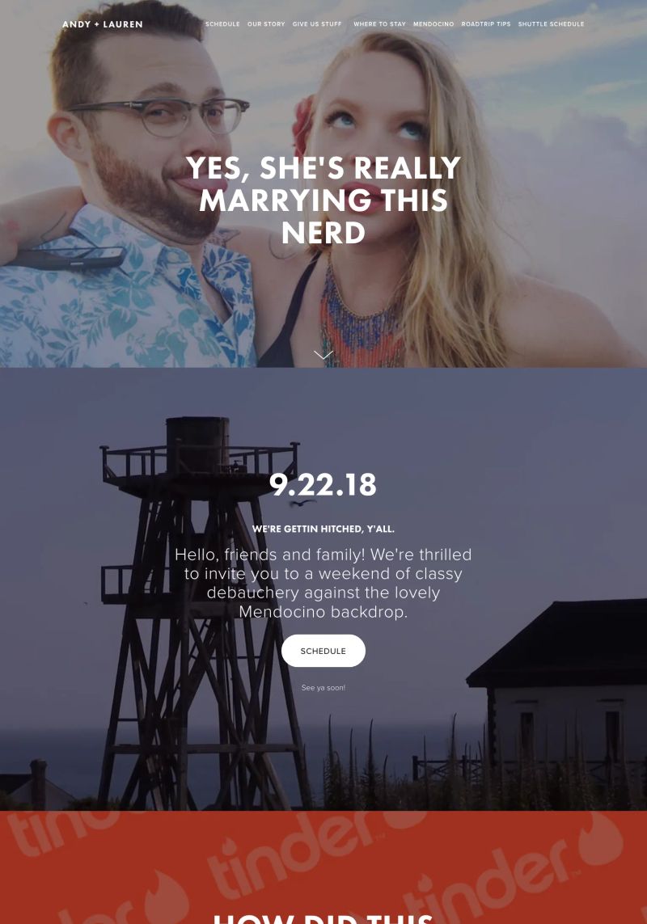Viewport: 647px width, 924px height.
Task: Open the Give Us Stuff registry link
Action: (317, 24)
